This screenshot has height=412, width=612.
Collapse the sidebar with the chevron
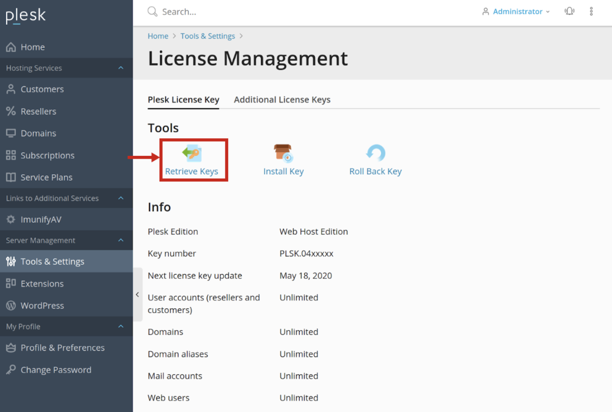click(x=137, y=294)
